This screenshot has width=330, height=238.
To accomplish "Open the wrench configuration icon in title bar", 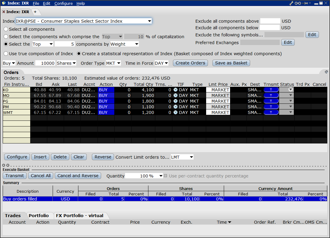I will click(x=291, y=3).
